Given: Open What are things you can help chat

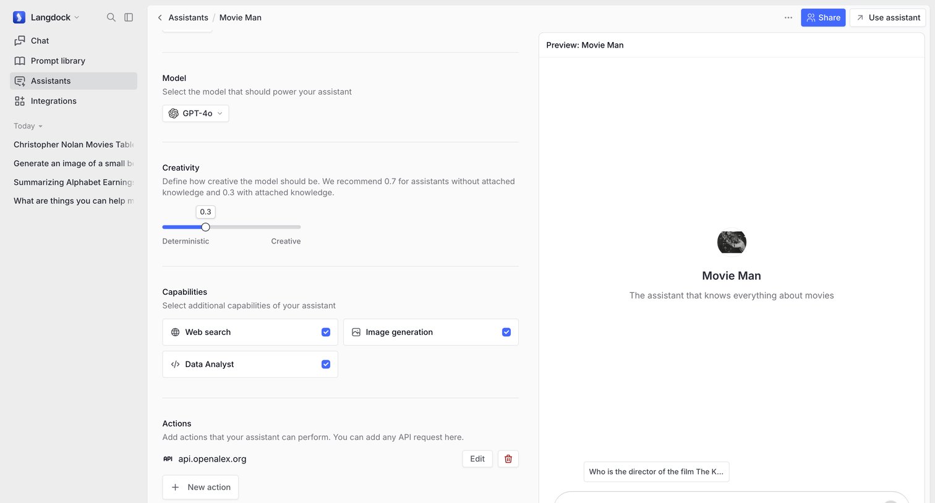Looking at the screenshot, I should tap(74, 201).
